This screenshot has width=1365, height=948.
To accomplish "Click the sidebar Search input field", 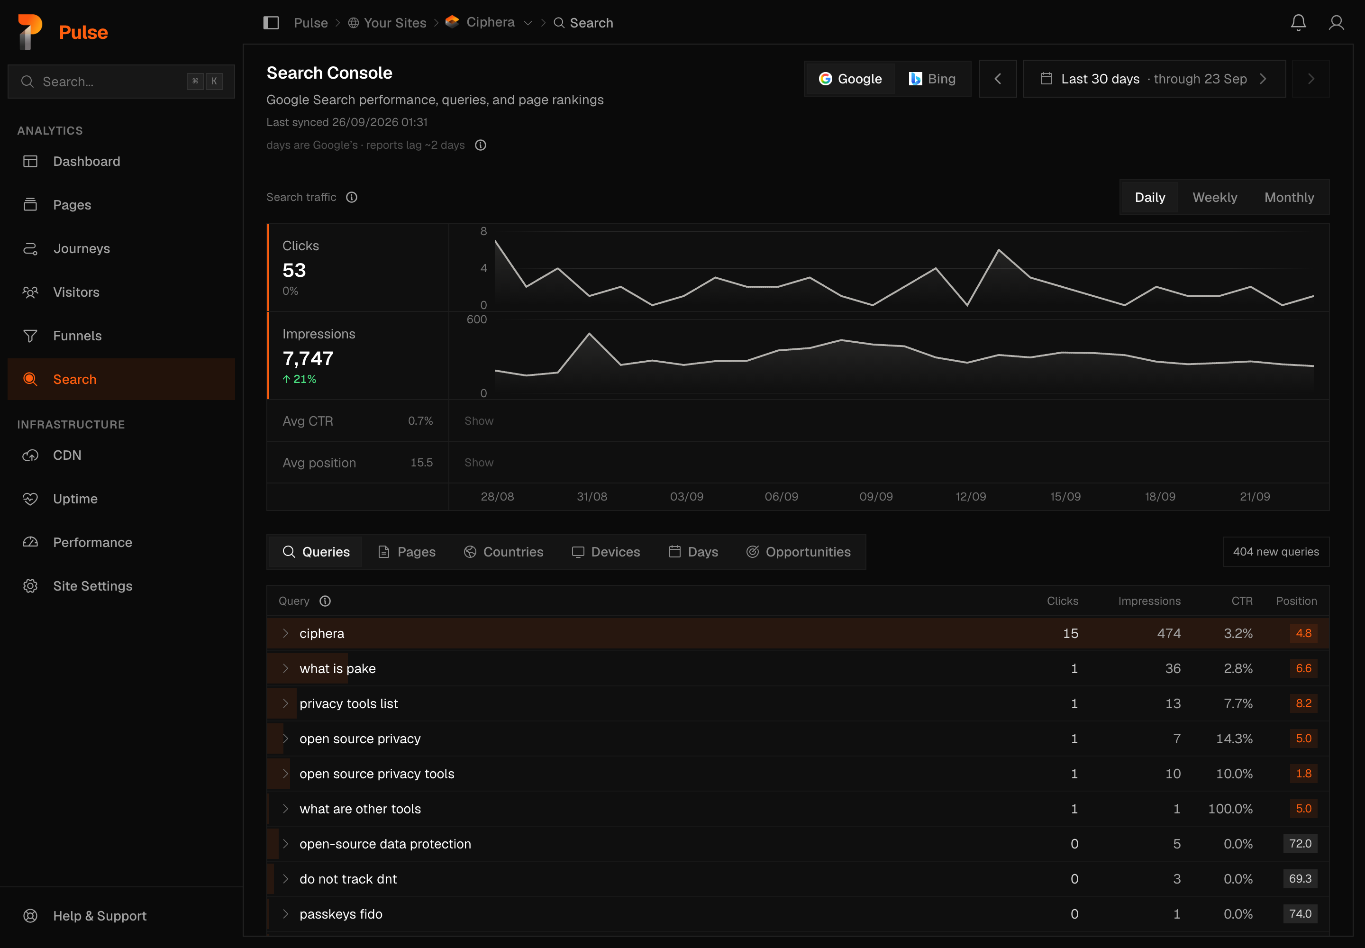I will tap(121, 82).
